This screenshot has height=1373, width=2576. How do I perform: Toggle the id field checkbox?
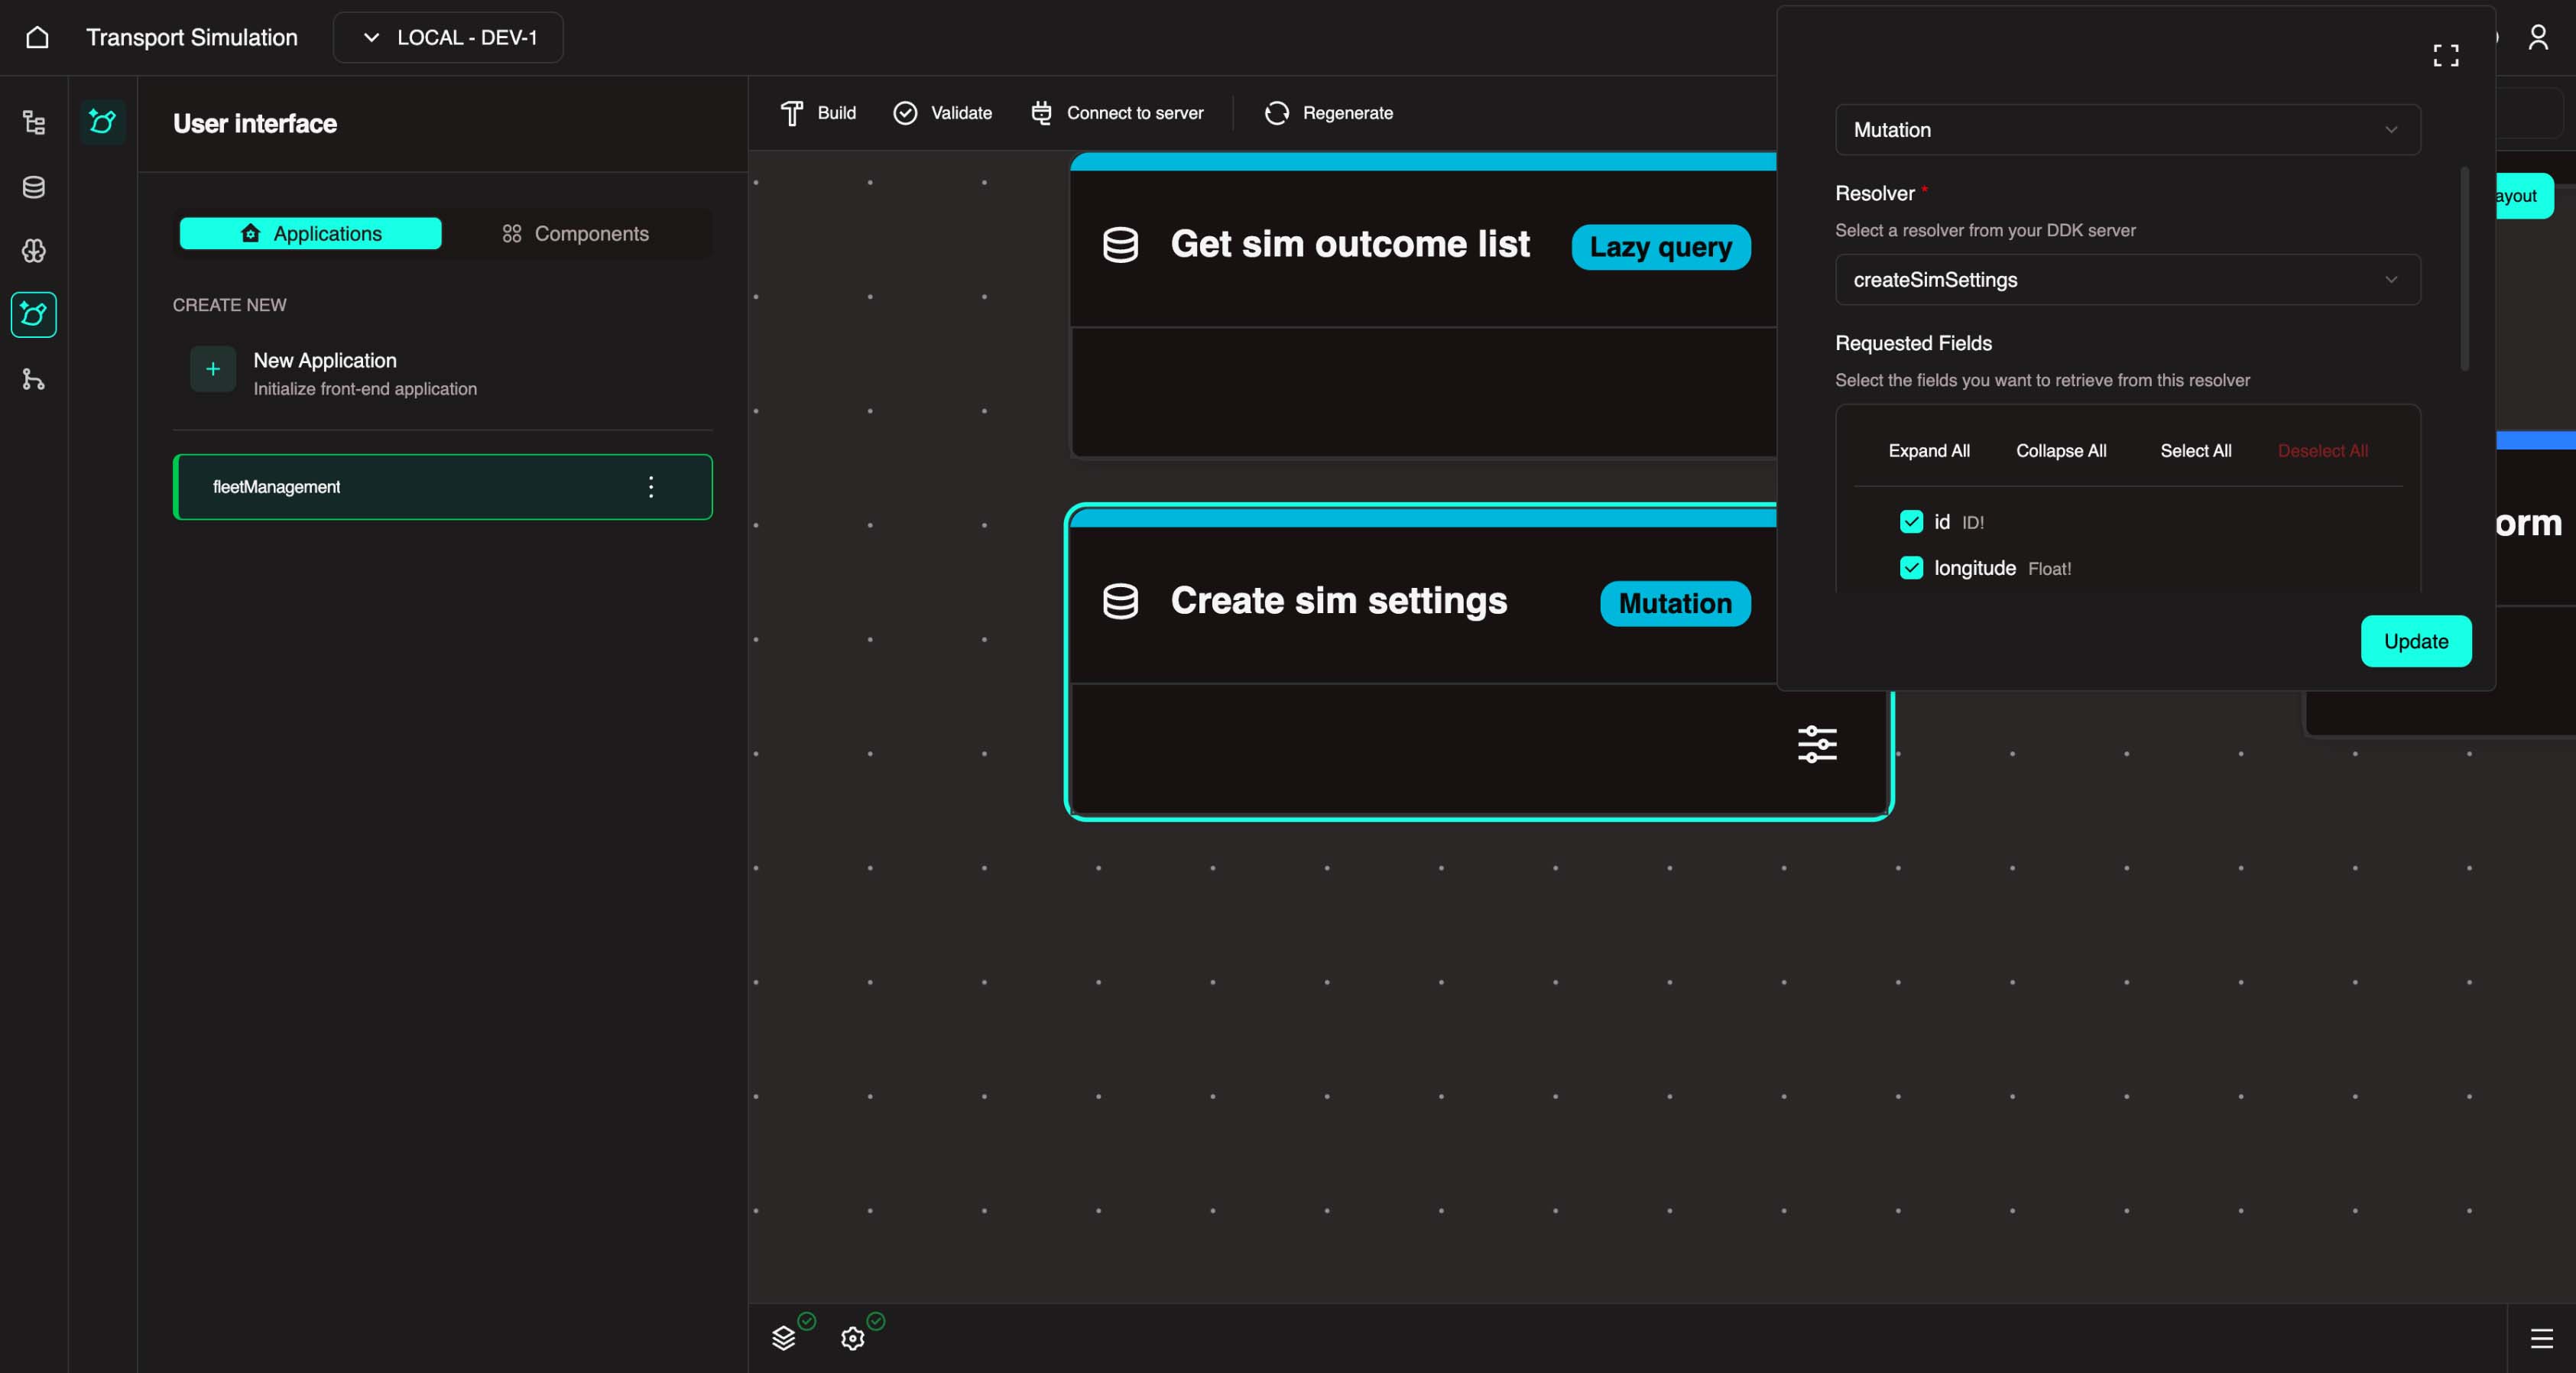(x=1911, y=521)
